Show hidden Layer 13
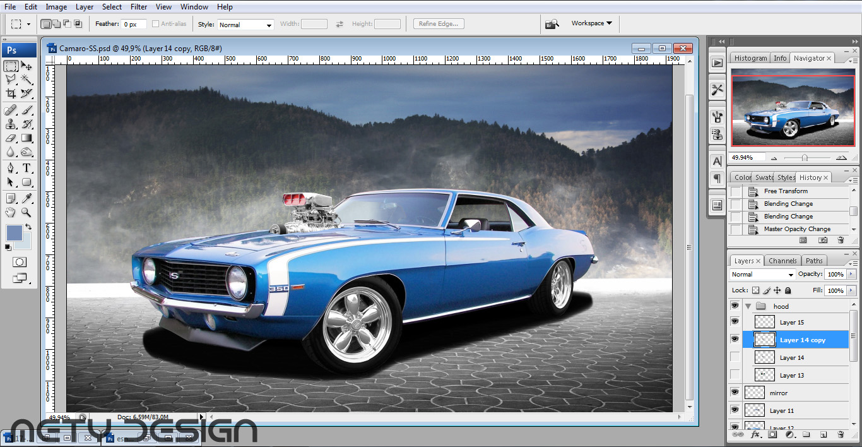The width and height of the screenshot is (862, 447). click(x=735, y=375)
